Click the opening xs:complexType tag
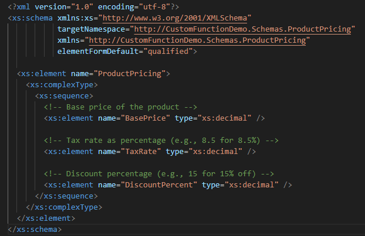This screenshot has width=365, height=236. 62,85
